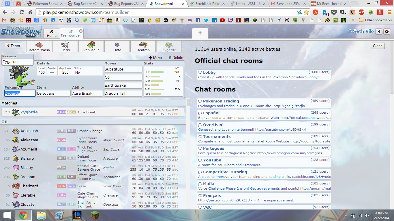Go back with the Team button
The image size is (394, 221).
14,46
